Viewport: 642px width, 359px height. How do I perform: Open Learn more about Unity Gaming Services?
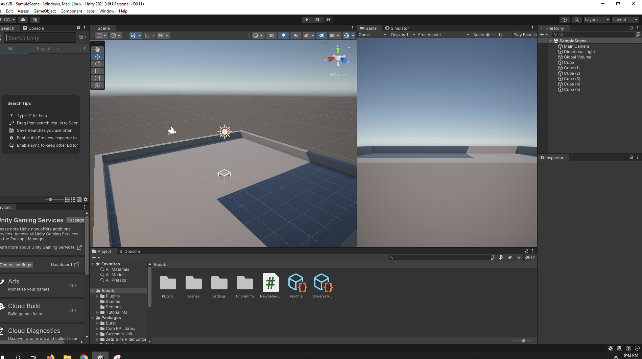coord(41,247)
